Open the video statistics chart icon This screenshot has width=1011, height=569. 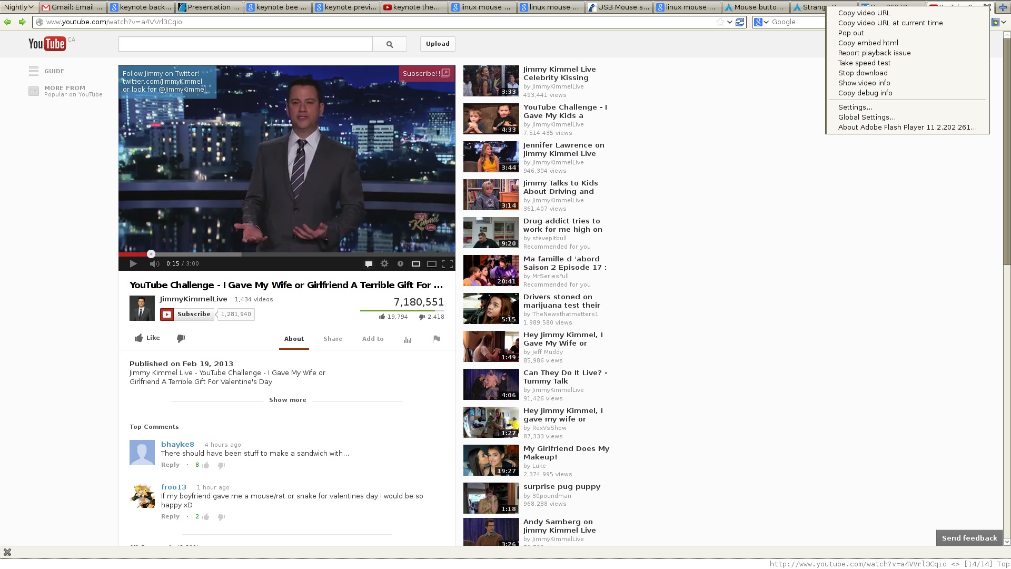point(407,339)
